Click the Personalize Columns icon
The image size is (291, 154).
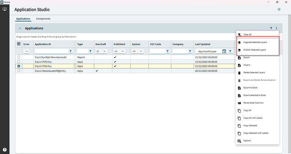coord(240,103)
